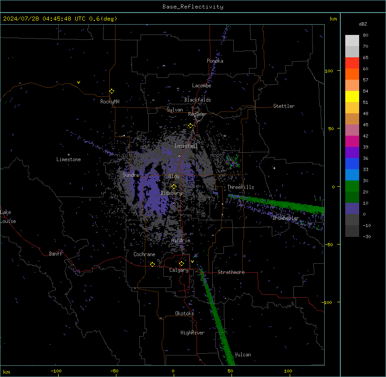Click the Stettler city label
The width and height of the screenshot is (386, 377).
[x=284, y=106]
